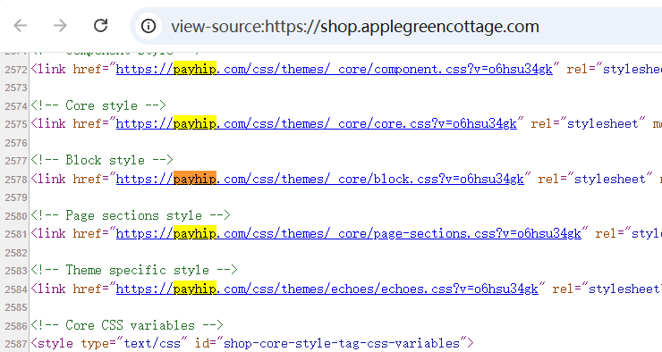This screenshot has width=662, height=352.
Task: Go back using the browser back arrow
Action: pos(21,26)
